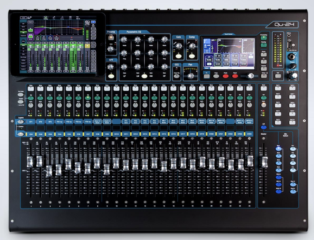Select the upper fader layer key

(20, 122)
